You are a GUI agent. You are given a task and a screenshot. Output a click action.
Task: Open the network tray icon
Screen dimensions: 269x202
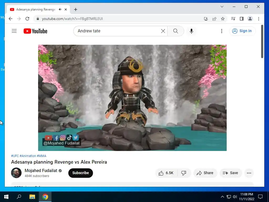pyautogui.click(x=229, y=197)
